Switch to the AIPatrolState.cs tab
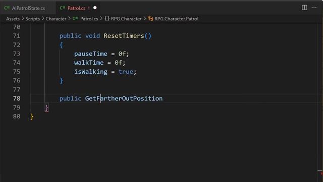The width and height of the screenshot is (323, 182). coord(28,8)
